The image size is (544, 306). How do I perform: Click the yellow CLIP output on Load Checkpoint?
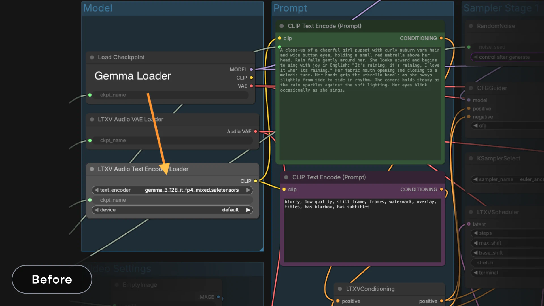coord(251,78)
